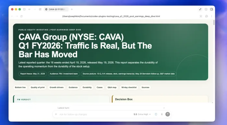
Task: Jump to the Growth drivers section
Action: click(57, 87)
